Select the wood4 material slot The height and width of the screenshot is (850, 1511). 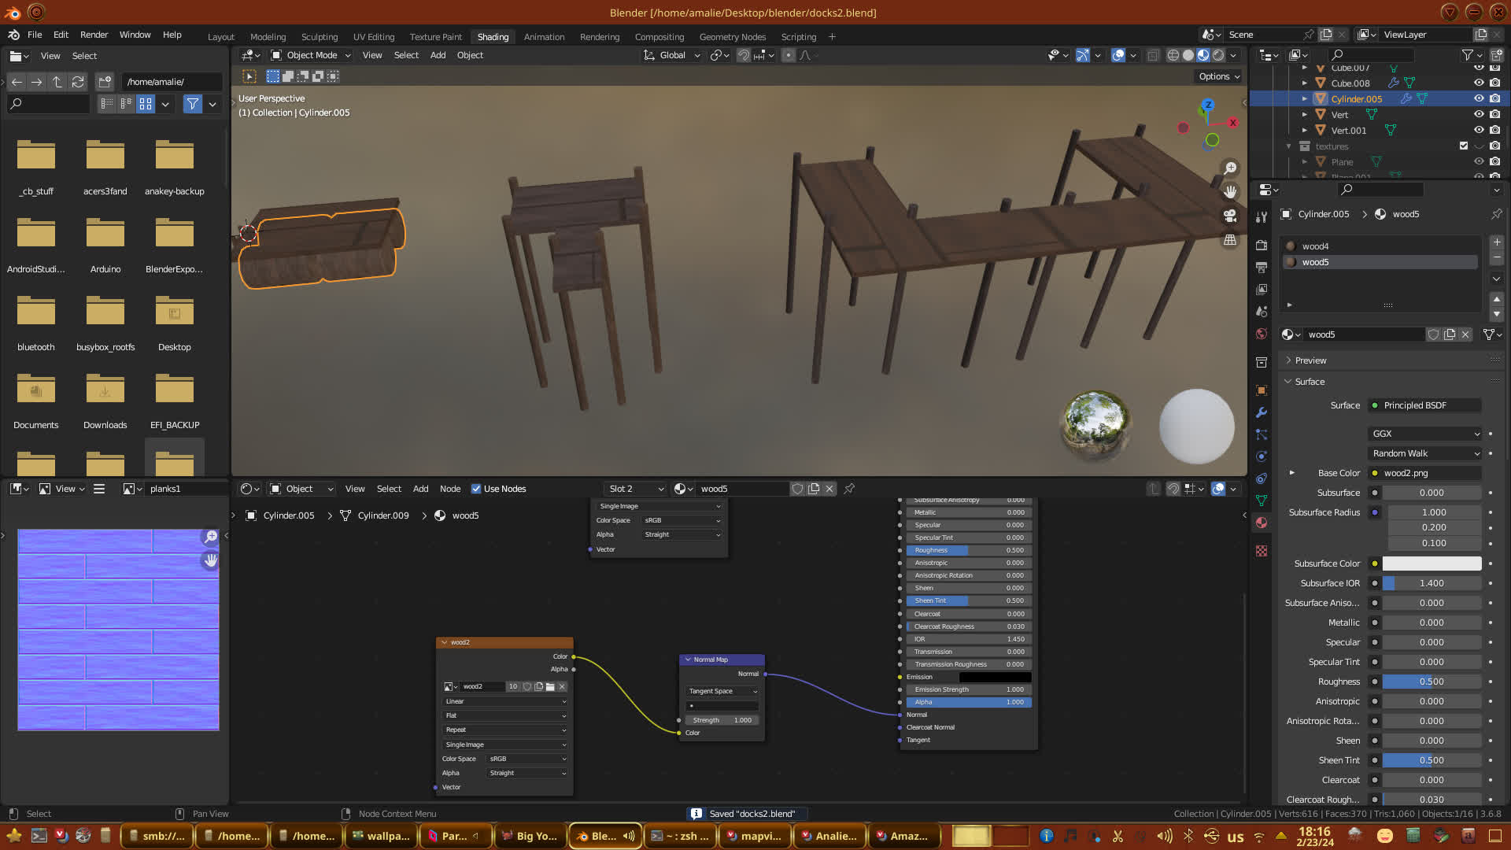tap(1315, 246)
